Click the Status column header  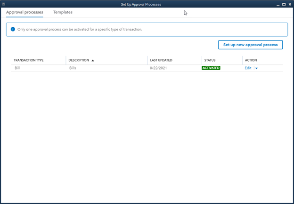[210, 61]
